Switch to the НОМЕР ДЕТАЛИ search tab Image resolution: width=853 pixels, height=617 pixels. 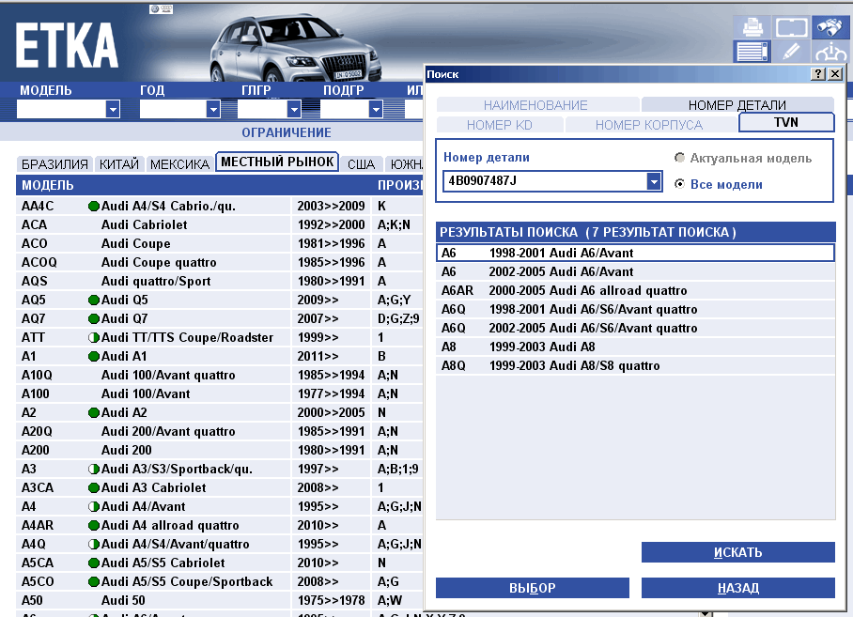pos(737,104)
